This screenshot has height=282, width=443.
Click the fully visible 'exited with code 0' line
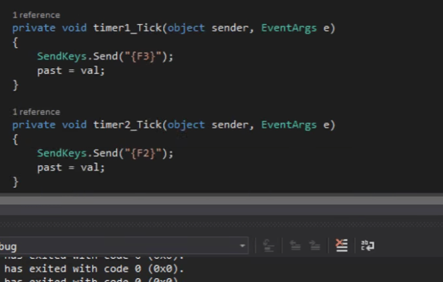(91, 269)
